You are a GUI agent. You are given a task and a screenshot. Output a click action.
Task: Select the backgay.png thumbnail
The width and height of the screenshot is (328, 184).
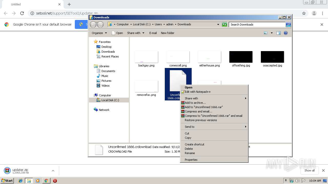pyautogui.click(x=146, y=57)
